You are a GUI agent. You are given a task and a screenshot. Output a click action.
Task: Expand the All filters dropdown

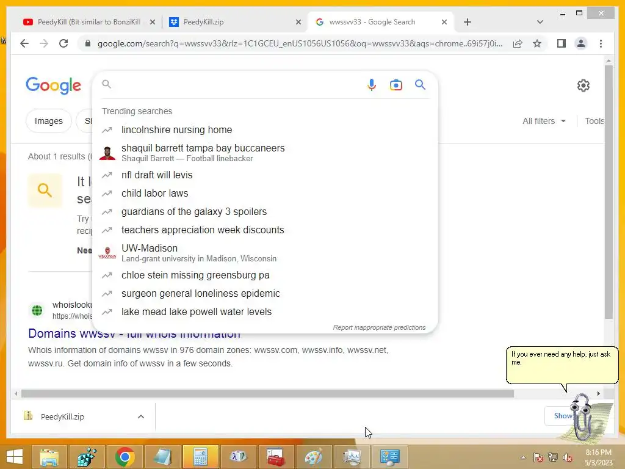pyautogui.click(x=544, y=121)
